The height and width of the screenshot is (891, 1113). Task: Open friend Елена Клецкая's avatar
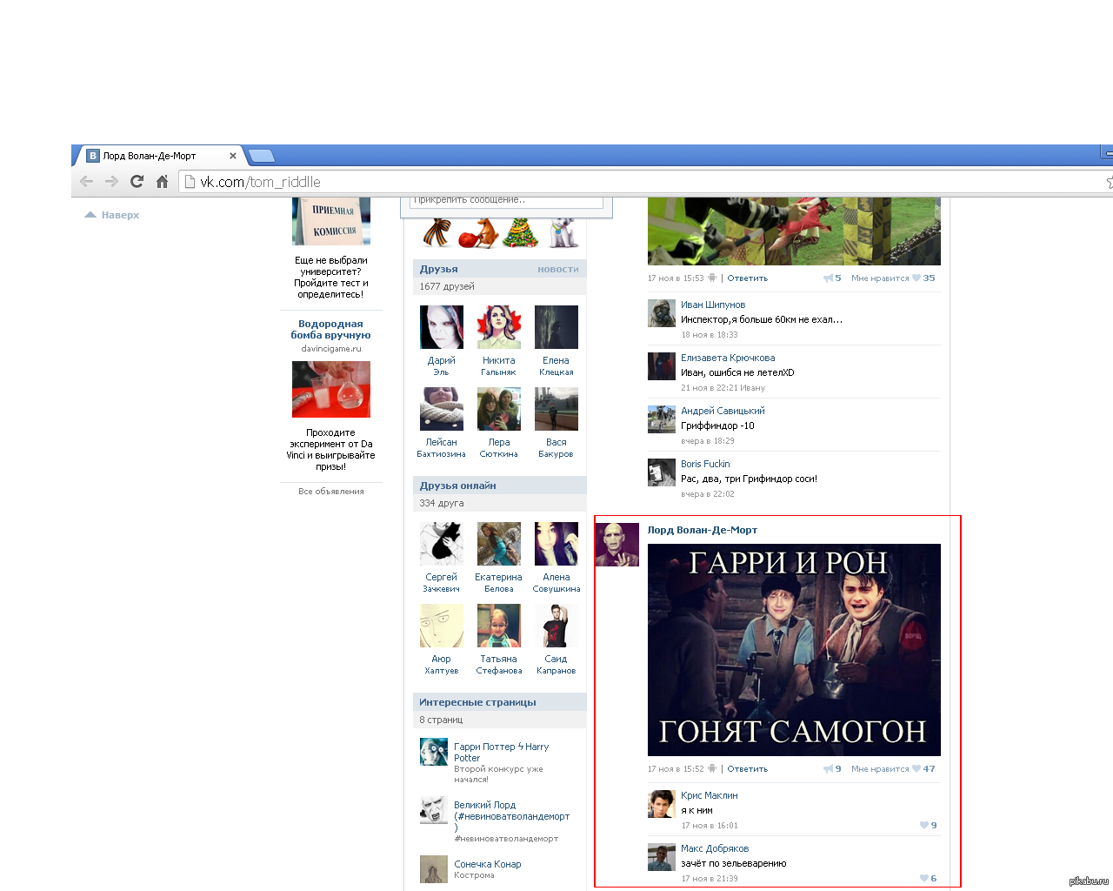556,327
